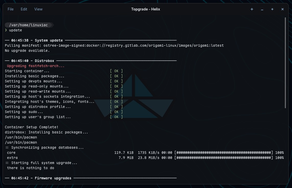
Task: Maximize the window using the title-bar plus icon beside close
Action: [272, 9]
